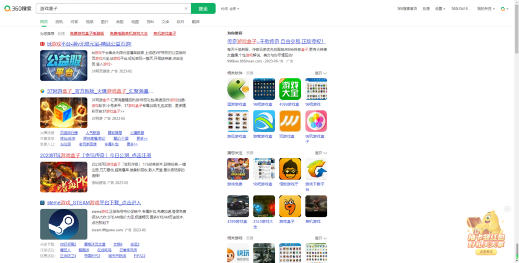Click the 抽卡领红包 floating promo banner

coord(486,234)
